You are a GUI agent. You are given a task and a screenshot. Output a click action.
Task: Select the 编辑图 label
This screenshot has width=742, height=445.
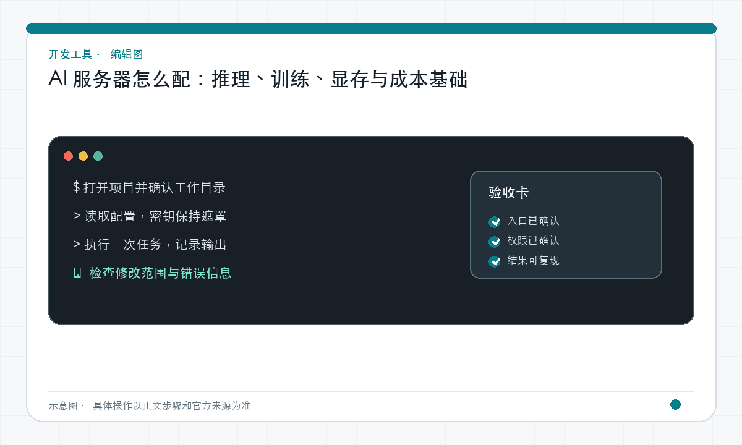coord(127,54)
